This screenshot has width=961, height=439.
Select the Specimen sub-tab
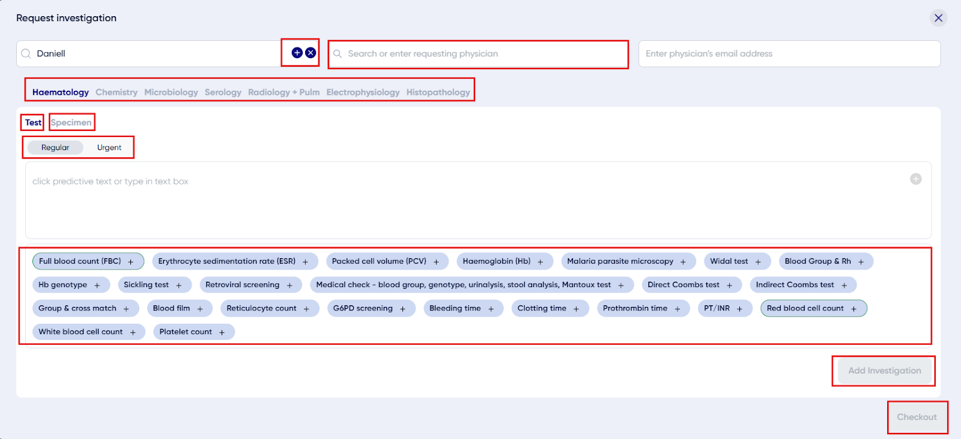click(x=71, y=123)
